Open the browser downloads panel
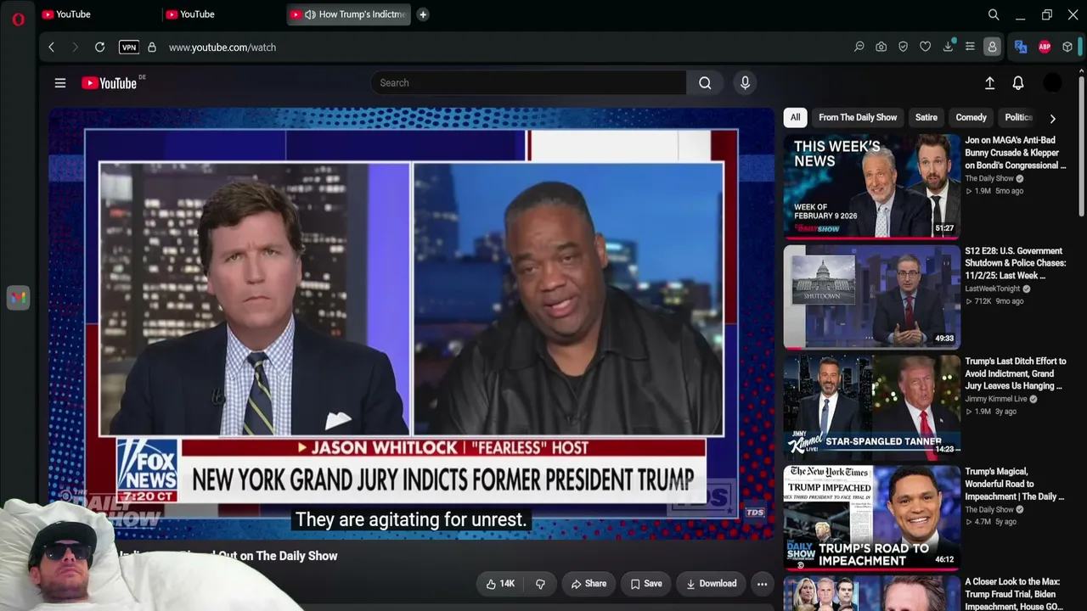The width and height of the screenshot is (1087, 611). 948,48
